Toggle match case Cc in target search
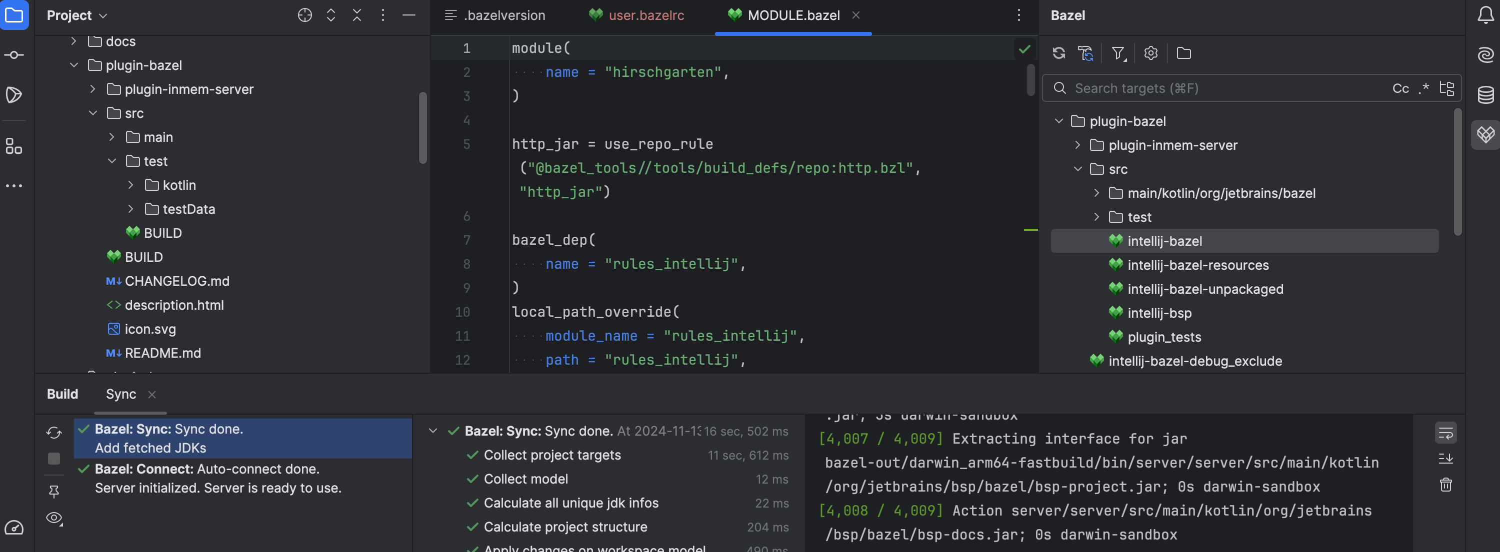This screenshot has height=552, width=1500. tap(1400, 88)
